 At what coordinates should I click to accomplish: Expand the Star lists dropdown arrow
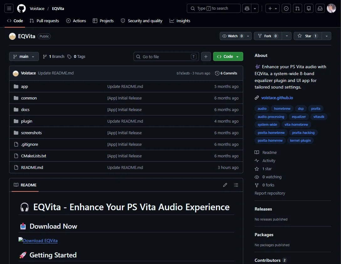click(x=327, y=36)
